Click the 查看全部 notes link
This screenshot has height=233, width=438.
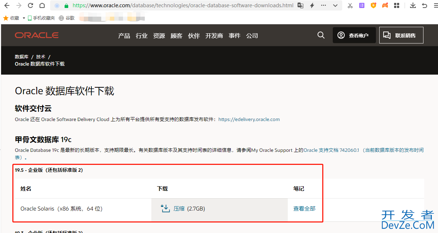coord(304,208)
